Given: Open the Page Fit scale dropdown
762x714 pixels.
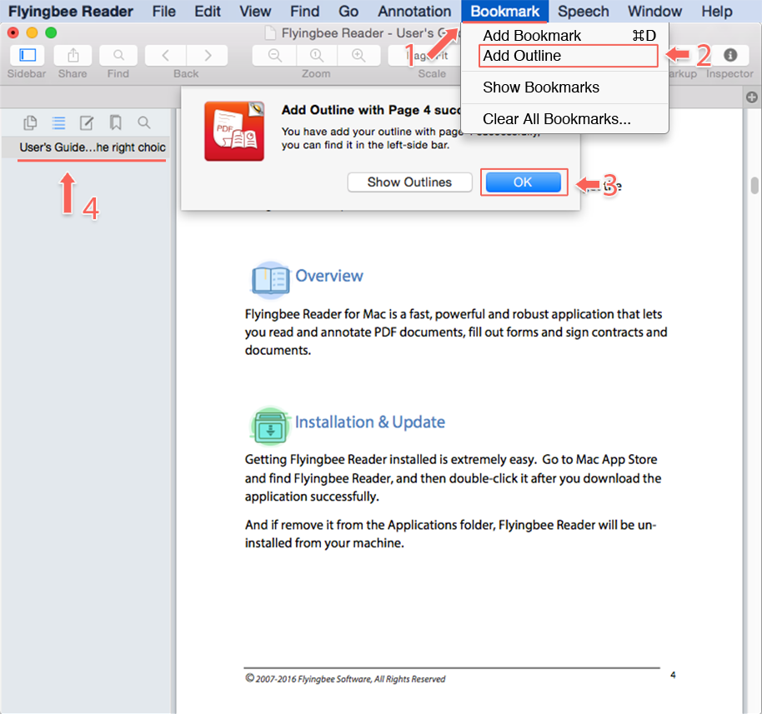Looking at the screenshot, I should pyautogui.click(x=424, y=55).
